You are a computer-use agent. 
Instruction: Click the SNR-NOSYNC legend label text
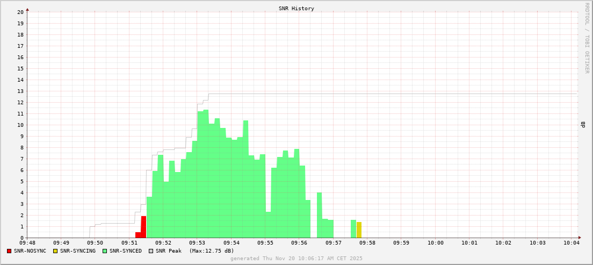coord(30,251)
